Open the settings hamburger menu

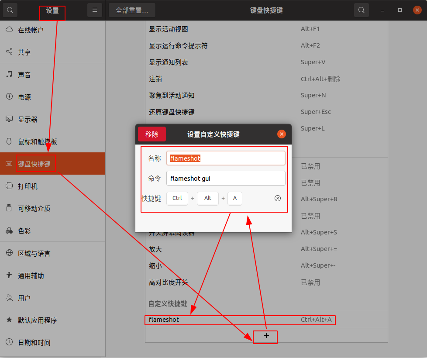click(95, 10)
